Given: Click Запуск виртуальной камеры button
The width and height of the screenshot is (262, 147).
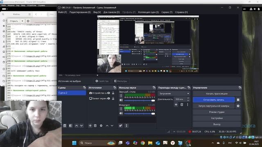Looking at the screenshot, I should coord(214,106).
